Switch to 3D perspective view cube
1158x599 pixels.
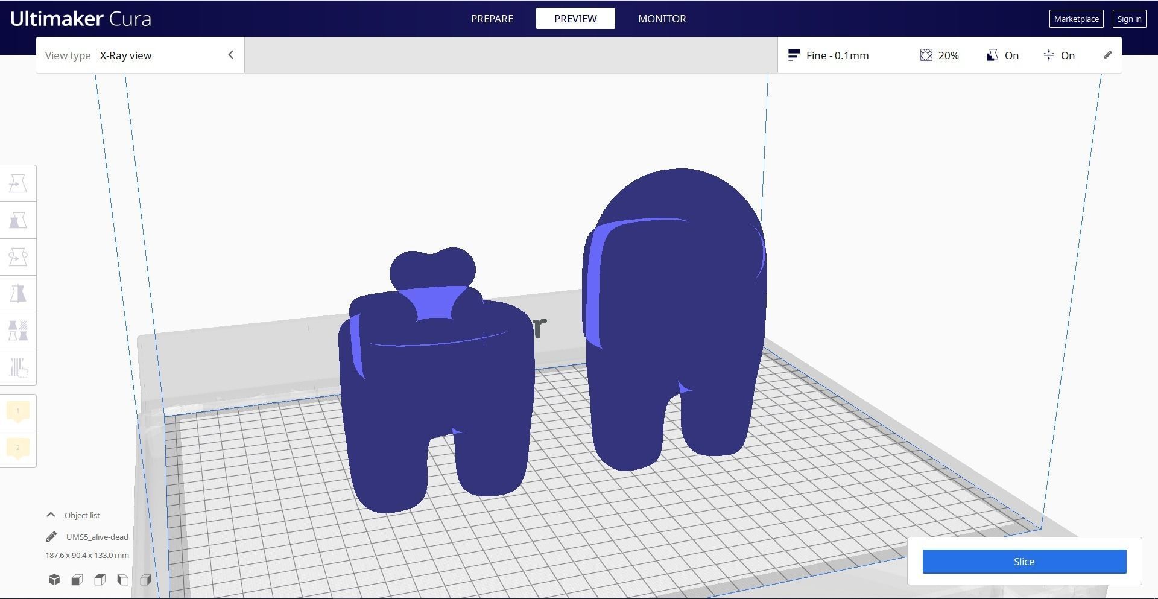click(54, 580)
